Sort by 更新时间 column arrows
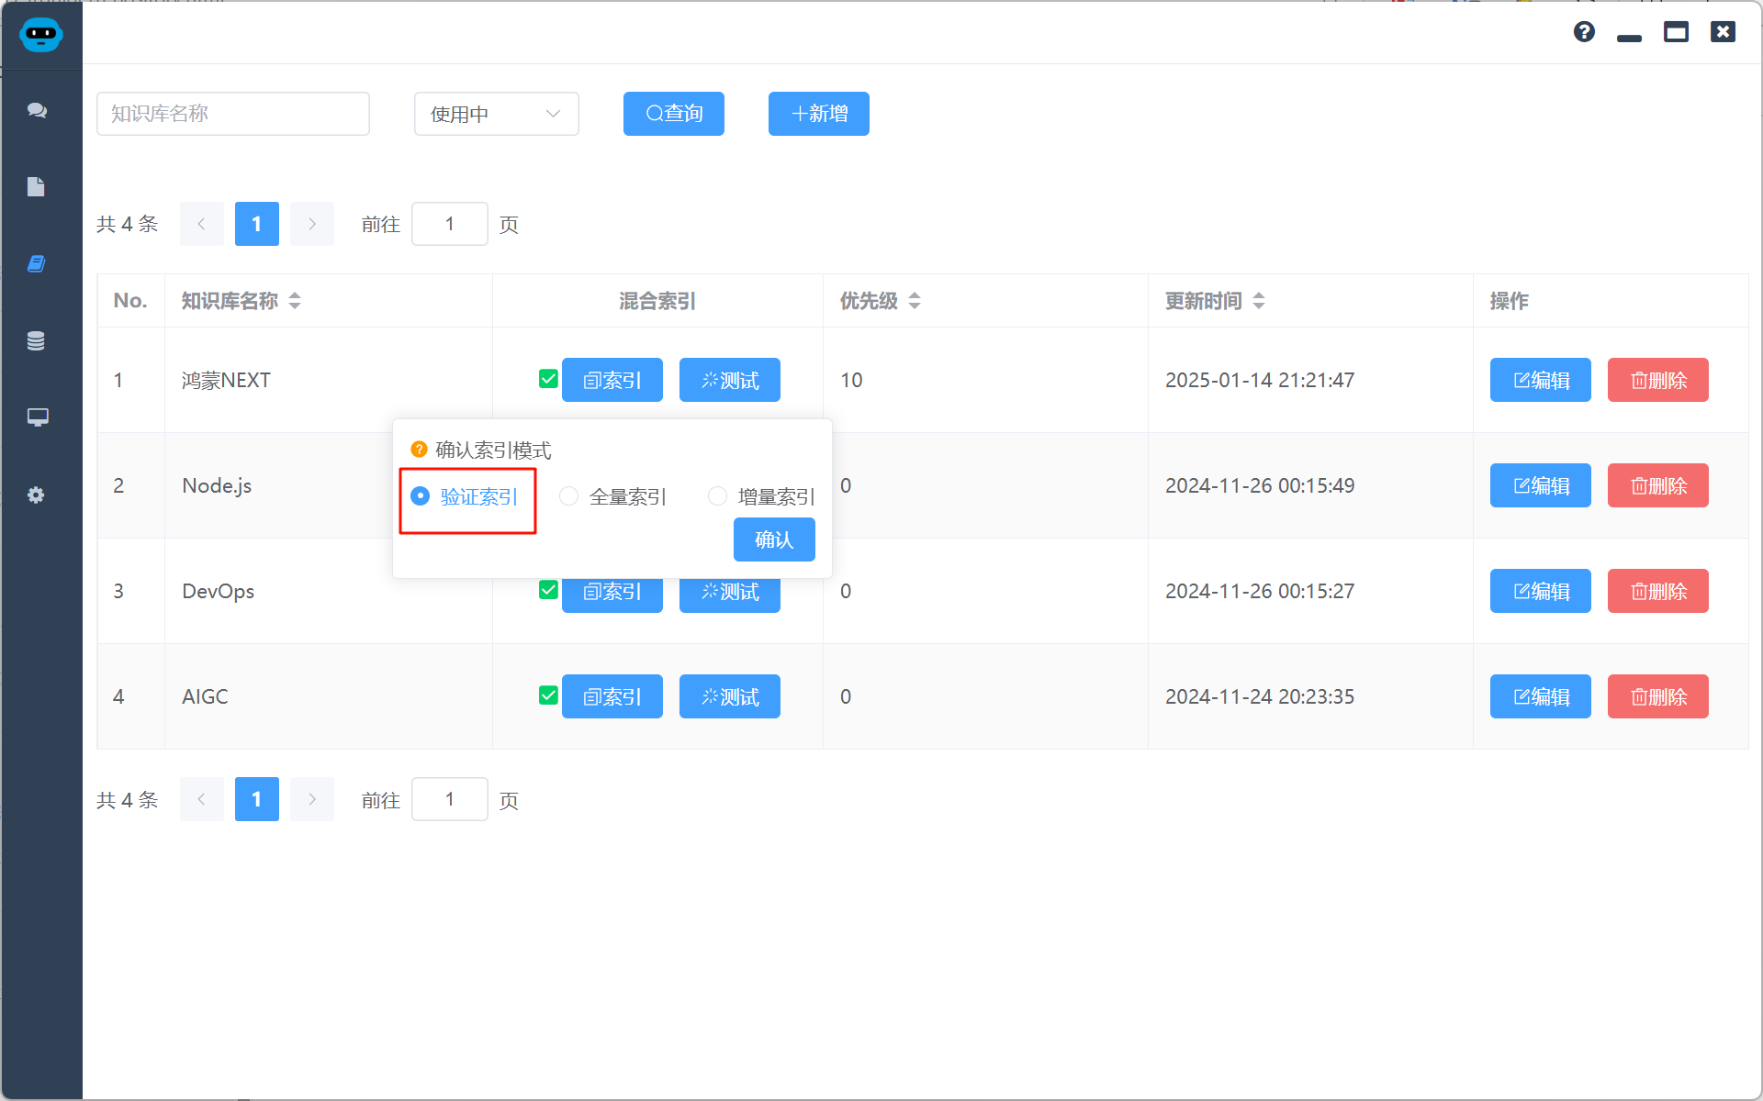 (x=1259, y=301)
